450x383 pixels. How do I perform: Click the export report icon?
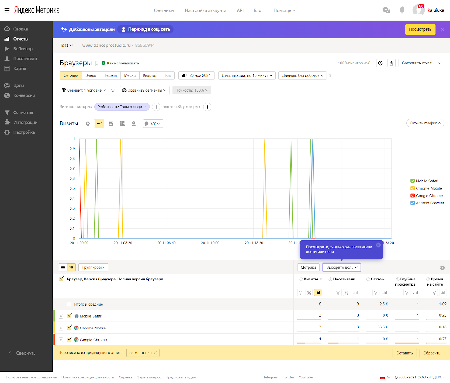(x=391, y=63)
